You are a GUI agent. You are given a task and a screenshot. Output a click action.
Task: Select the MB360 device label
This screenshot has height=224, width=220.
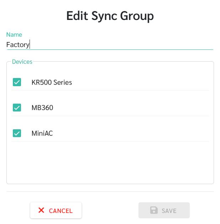pos(42,108)
